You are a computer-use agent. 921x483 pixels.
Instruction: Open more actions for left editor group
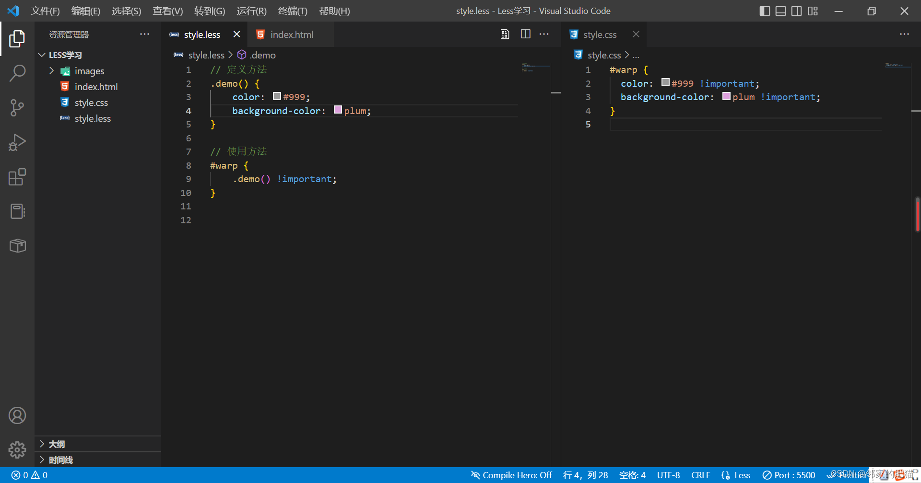[x=544, y=34]
